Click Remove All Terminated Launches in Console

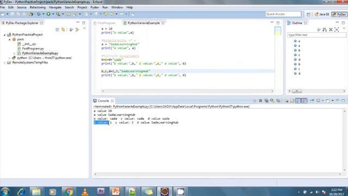(266, 101)
